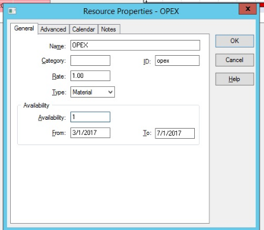Click the Name field containing OPEX
This screenshot has width=264, height=230.
(135, 45)
